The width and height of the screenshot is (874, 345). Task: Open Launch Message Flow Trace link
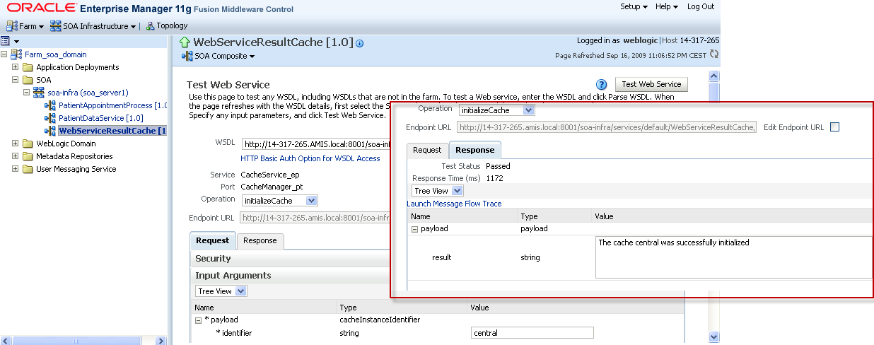454,204
